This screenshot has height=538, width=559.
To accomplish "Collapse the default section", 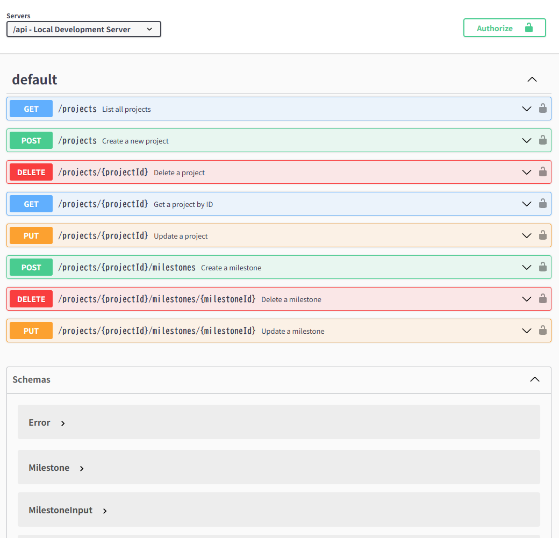I will click(532, 80).
